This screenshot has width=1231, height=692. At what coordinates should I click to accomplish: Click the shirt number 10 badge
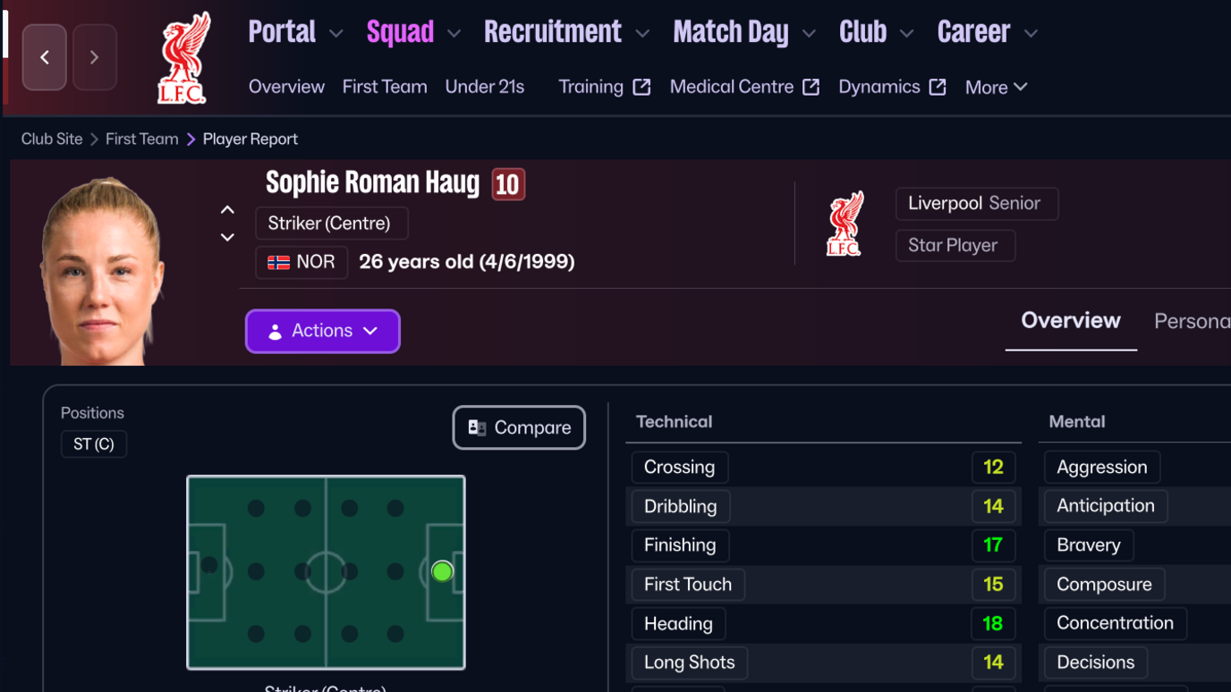coord(508,183)
